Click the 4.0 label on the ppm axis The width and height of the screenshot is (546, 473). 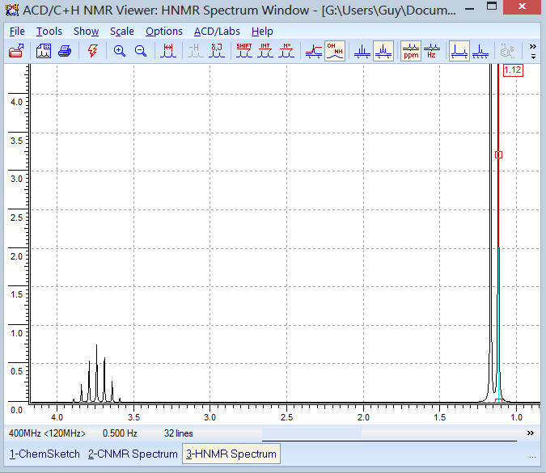(57, 417)
